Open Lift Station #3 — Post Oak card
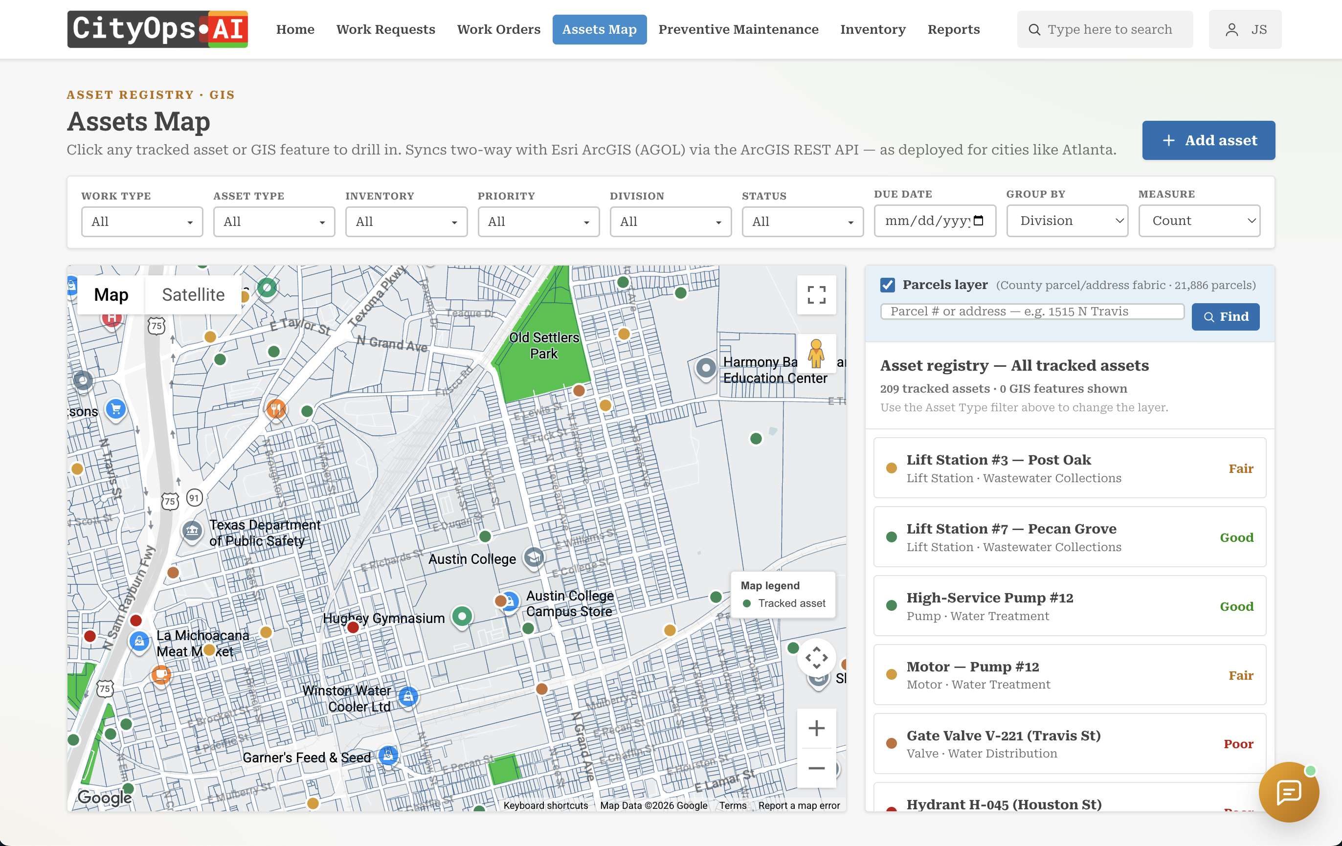 1070,468
